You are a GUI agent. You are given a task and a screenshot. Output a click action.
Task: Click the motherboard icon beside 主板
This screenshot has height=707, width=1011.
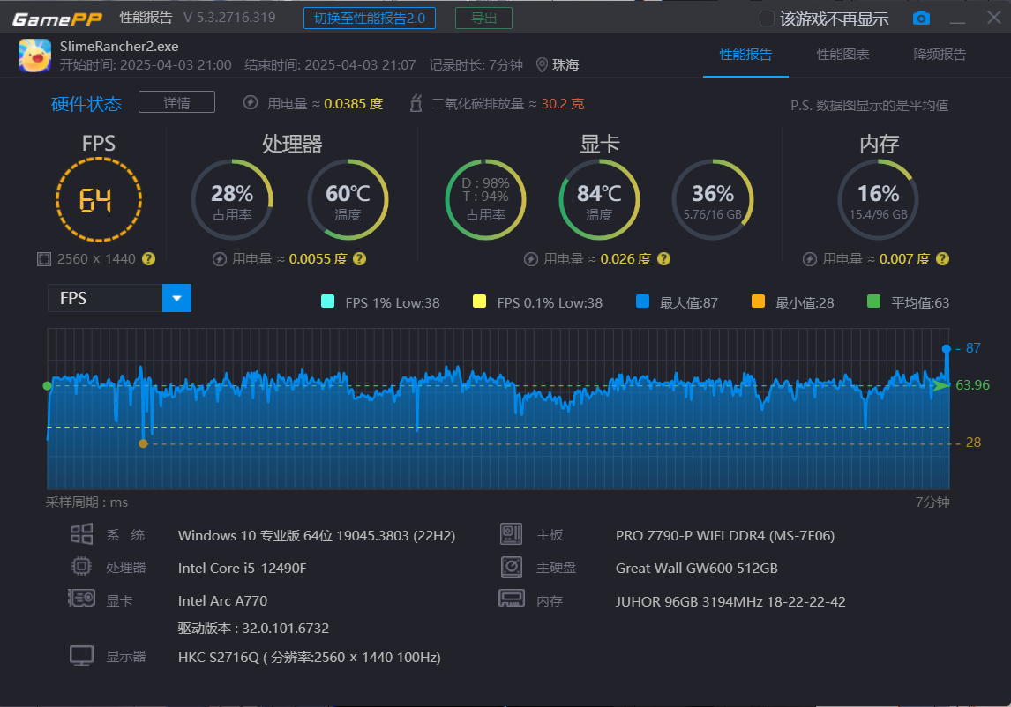pyautogui.click(x=512, y=534)
